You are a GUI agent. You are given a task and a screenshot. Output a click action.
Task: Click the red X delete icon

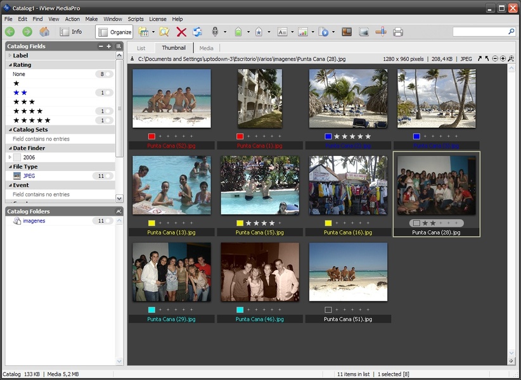coord(181,32)
